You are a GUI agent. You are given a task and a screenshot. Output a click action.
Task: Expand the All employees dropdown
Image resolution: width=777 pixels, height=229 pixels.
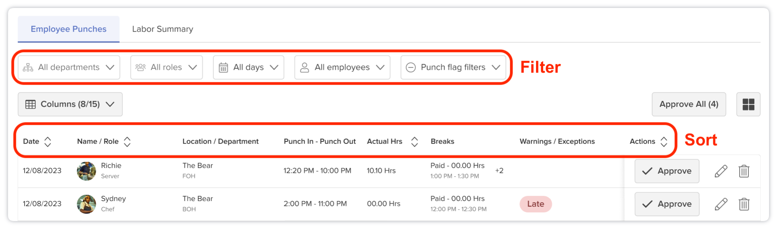point(342,68)
